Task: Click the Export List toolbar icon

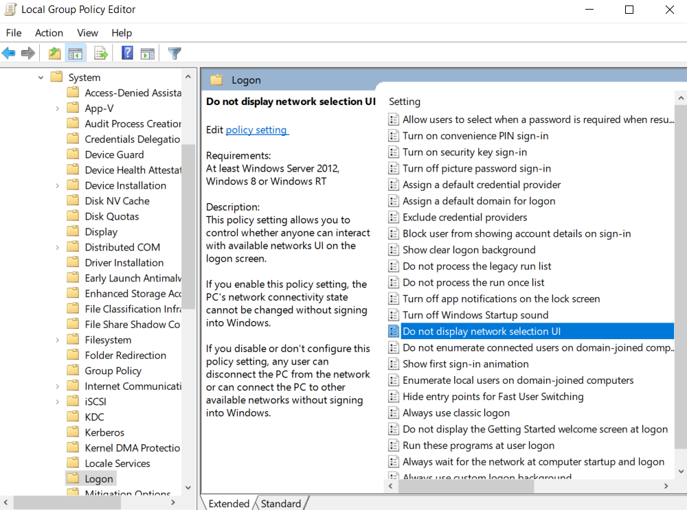Action: pyautogui.click(x=101, y=53)
